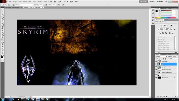Select the Eraser tool
The image size is (179, 101).
point(3,33)
